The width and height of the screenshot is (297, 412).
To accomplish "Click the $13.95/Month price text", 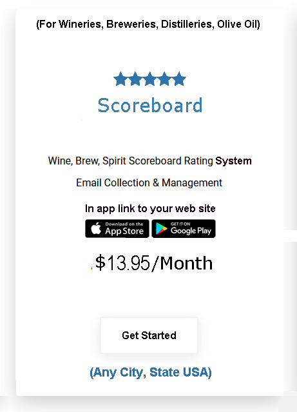I will (154, 263).
